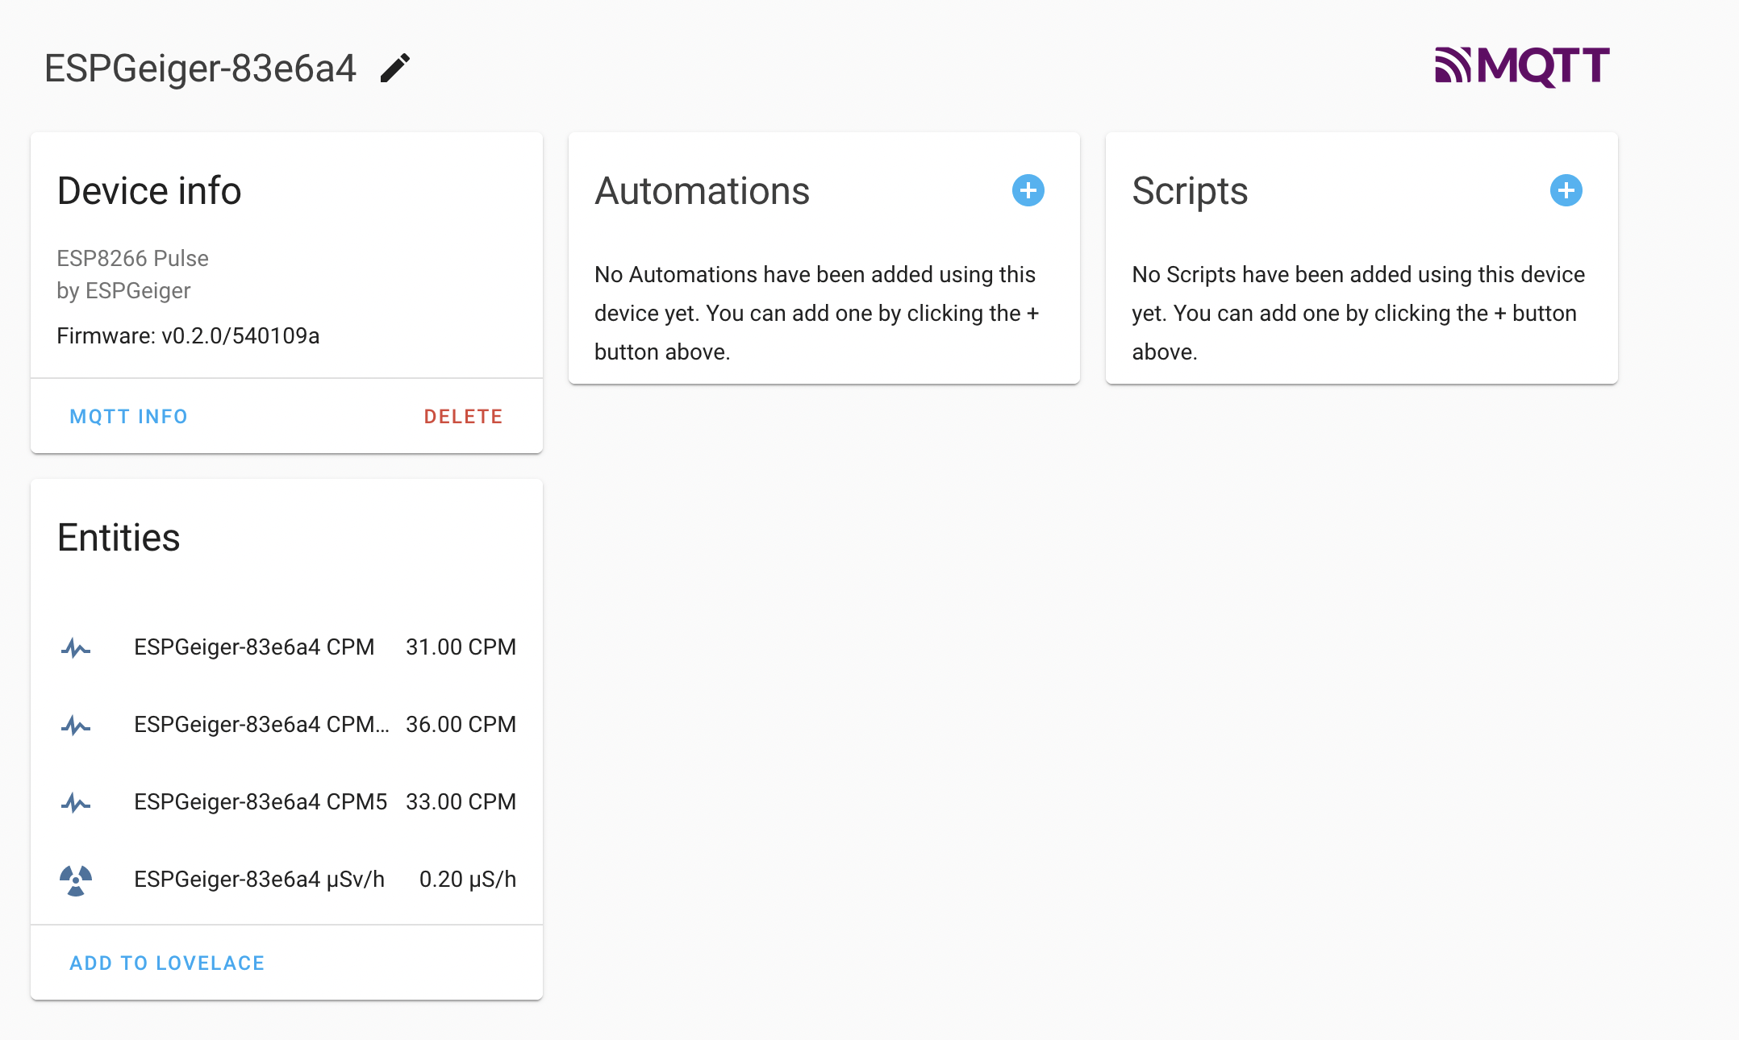Click the 33.00 CPM value
Image resolution: width=1739 pixels, height=1040 pixels.
(x=461, y=802)
